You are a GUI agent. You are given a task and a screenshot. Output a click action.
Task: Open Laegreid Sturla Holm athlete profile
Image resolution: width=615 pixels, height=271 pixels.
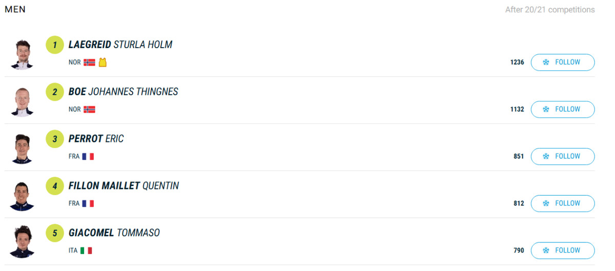(x=120, y=45)
